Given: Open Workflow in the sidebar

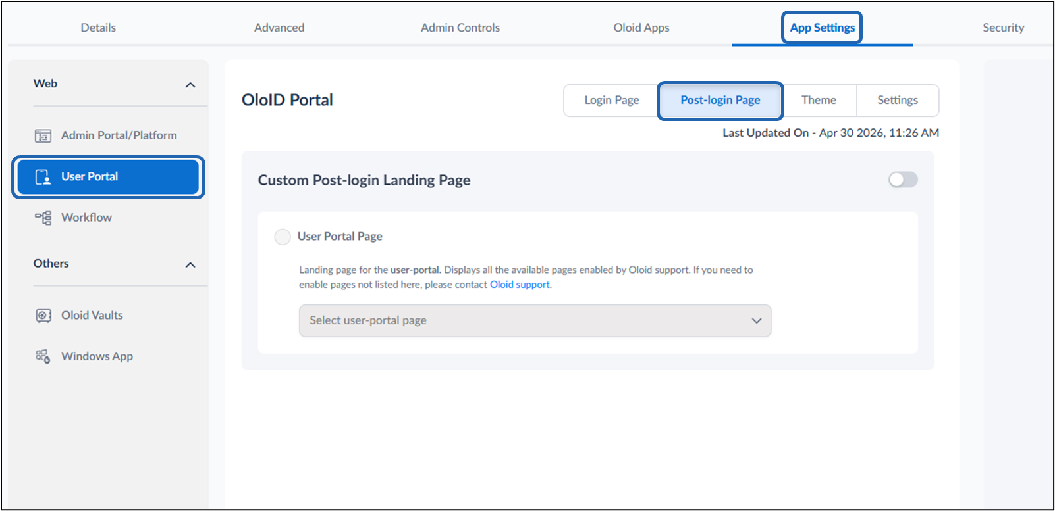Looking at the screenshot, I should (x=109, y=218).
